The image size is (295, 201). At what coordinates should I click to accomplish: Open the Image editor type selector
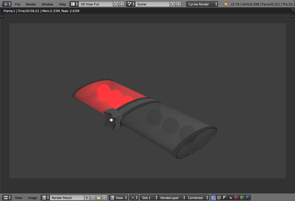pyautogui.click(x=7, y=198)
